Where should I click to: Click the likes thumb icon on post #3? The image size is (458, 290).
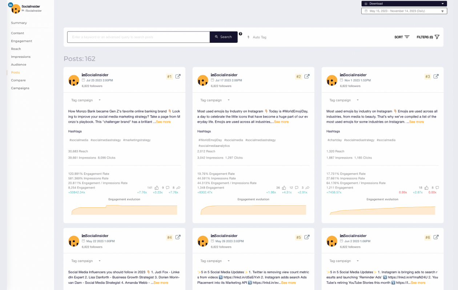click(427, 188)
